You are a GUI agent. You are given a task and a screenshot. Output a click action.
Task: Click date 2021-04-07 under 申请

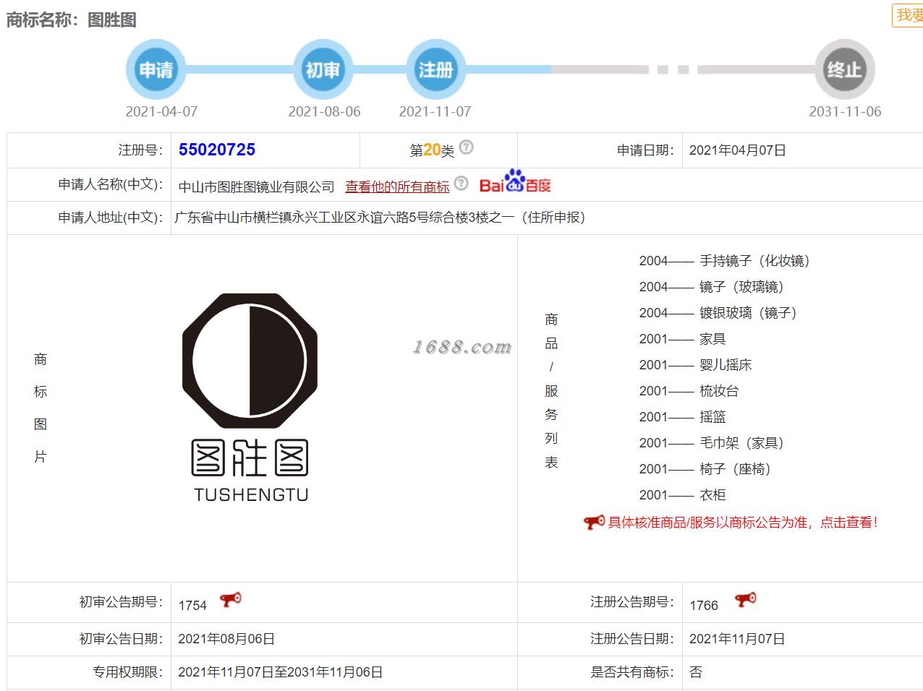click(161, 111)
